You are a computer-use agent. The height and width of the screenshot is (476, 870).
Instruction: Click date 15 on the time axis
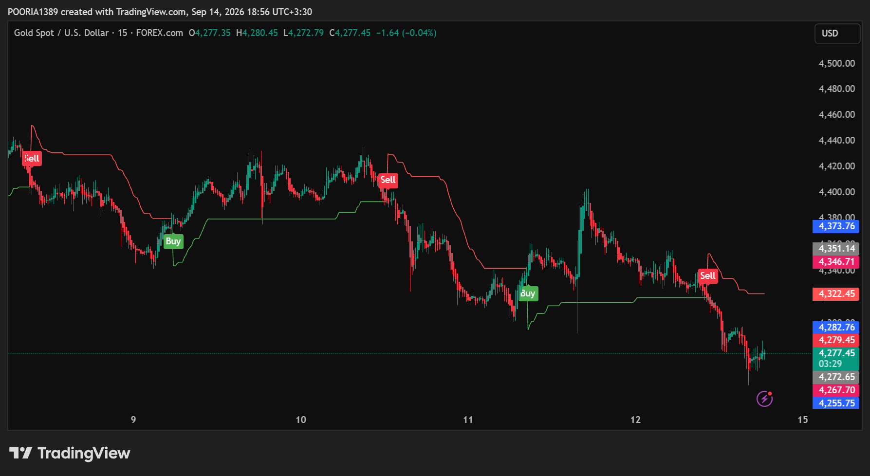[803, 420]
